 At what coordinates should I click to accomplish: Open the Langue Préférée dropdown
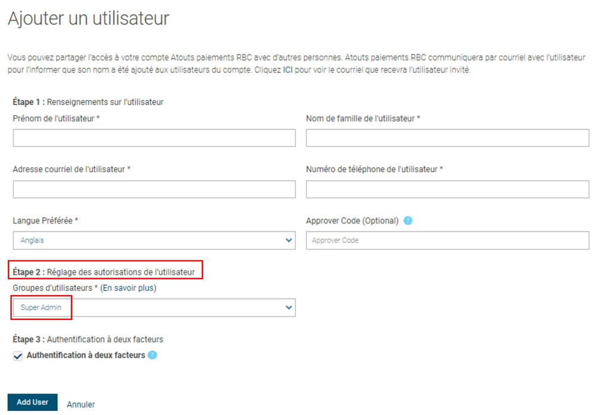[x=154, y=241]
